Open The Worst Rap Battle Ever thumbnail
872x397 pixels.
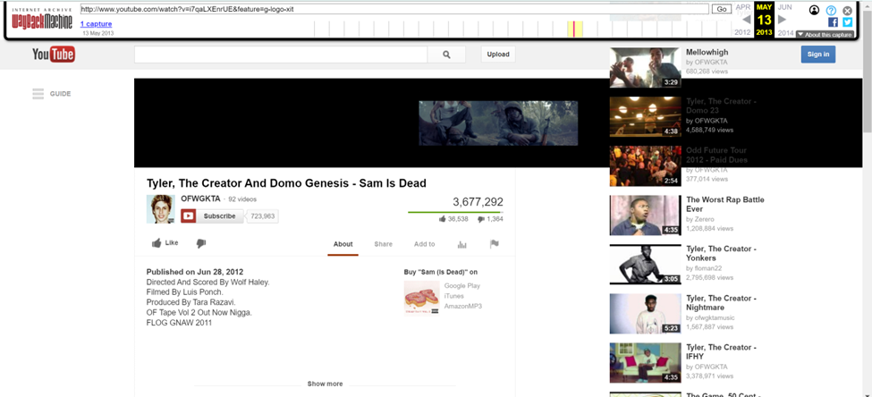tap(646, 215)
